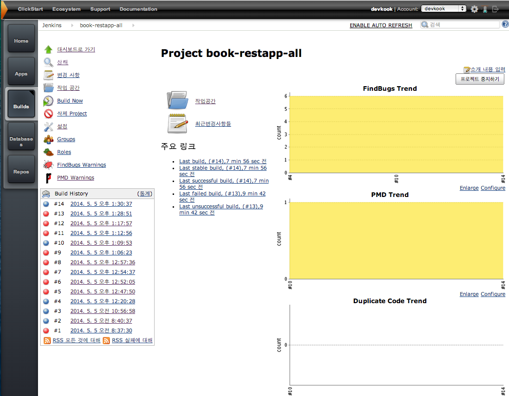The image size is (509, 396).
Task: Open the Documentation menu
Action: [138, 9]
